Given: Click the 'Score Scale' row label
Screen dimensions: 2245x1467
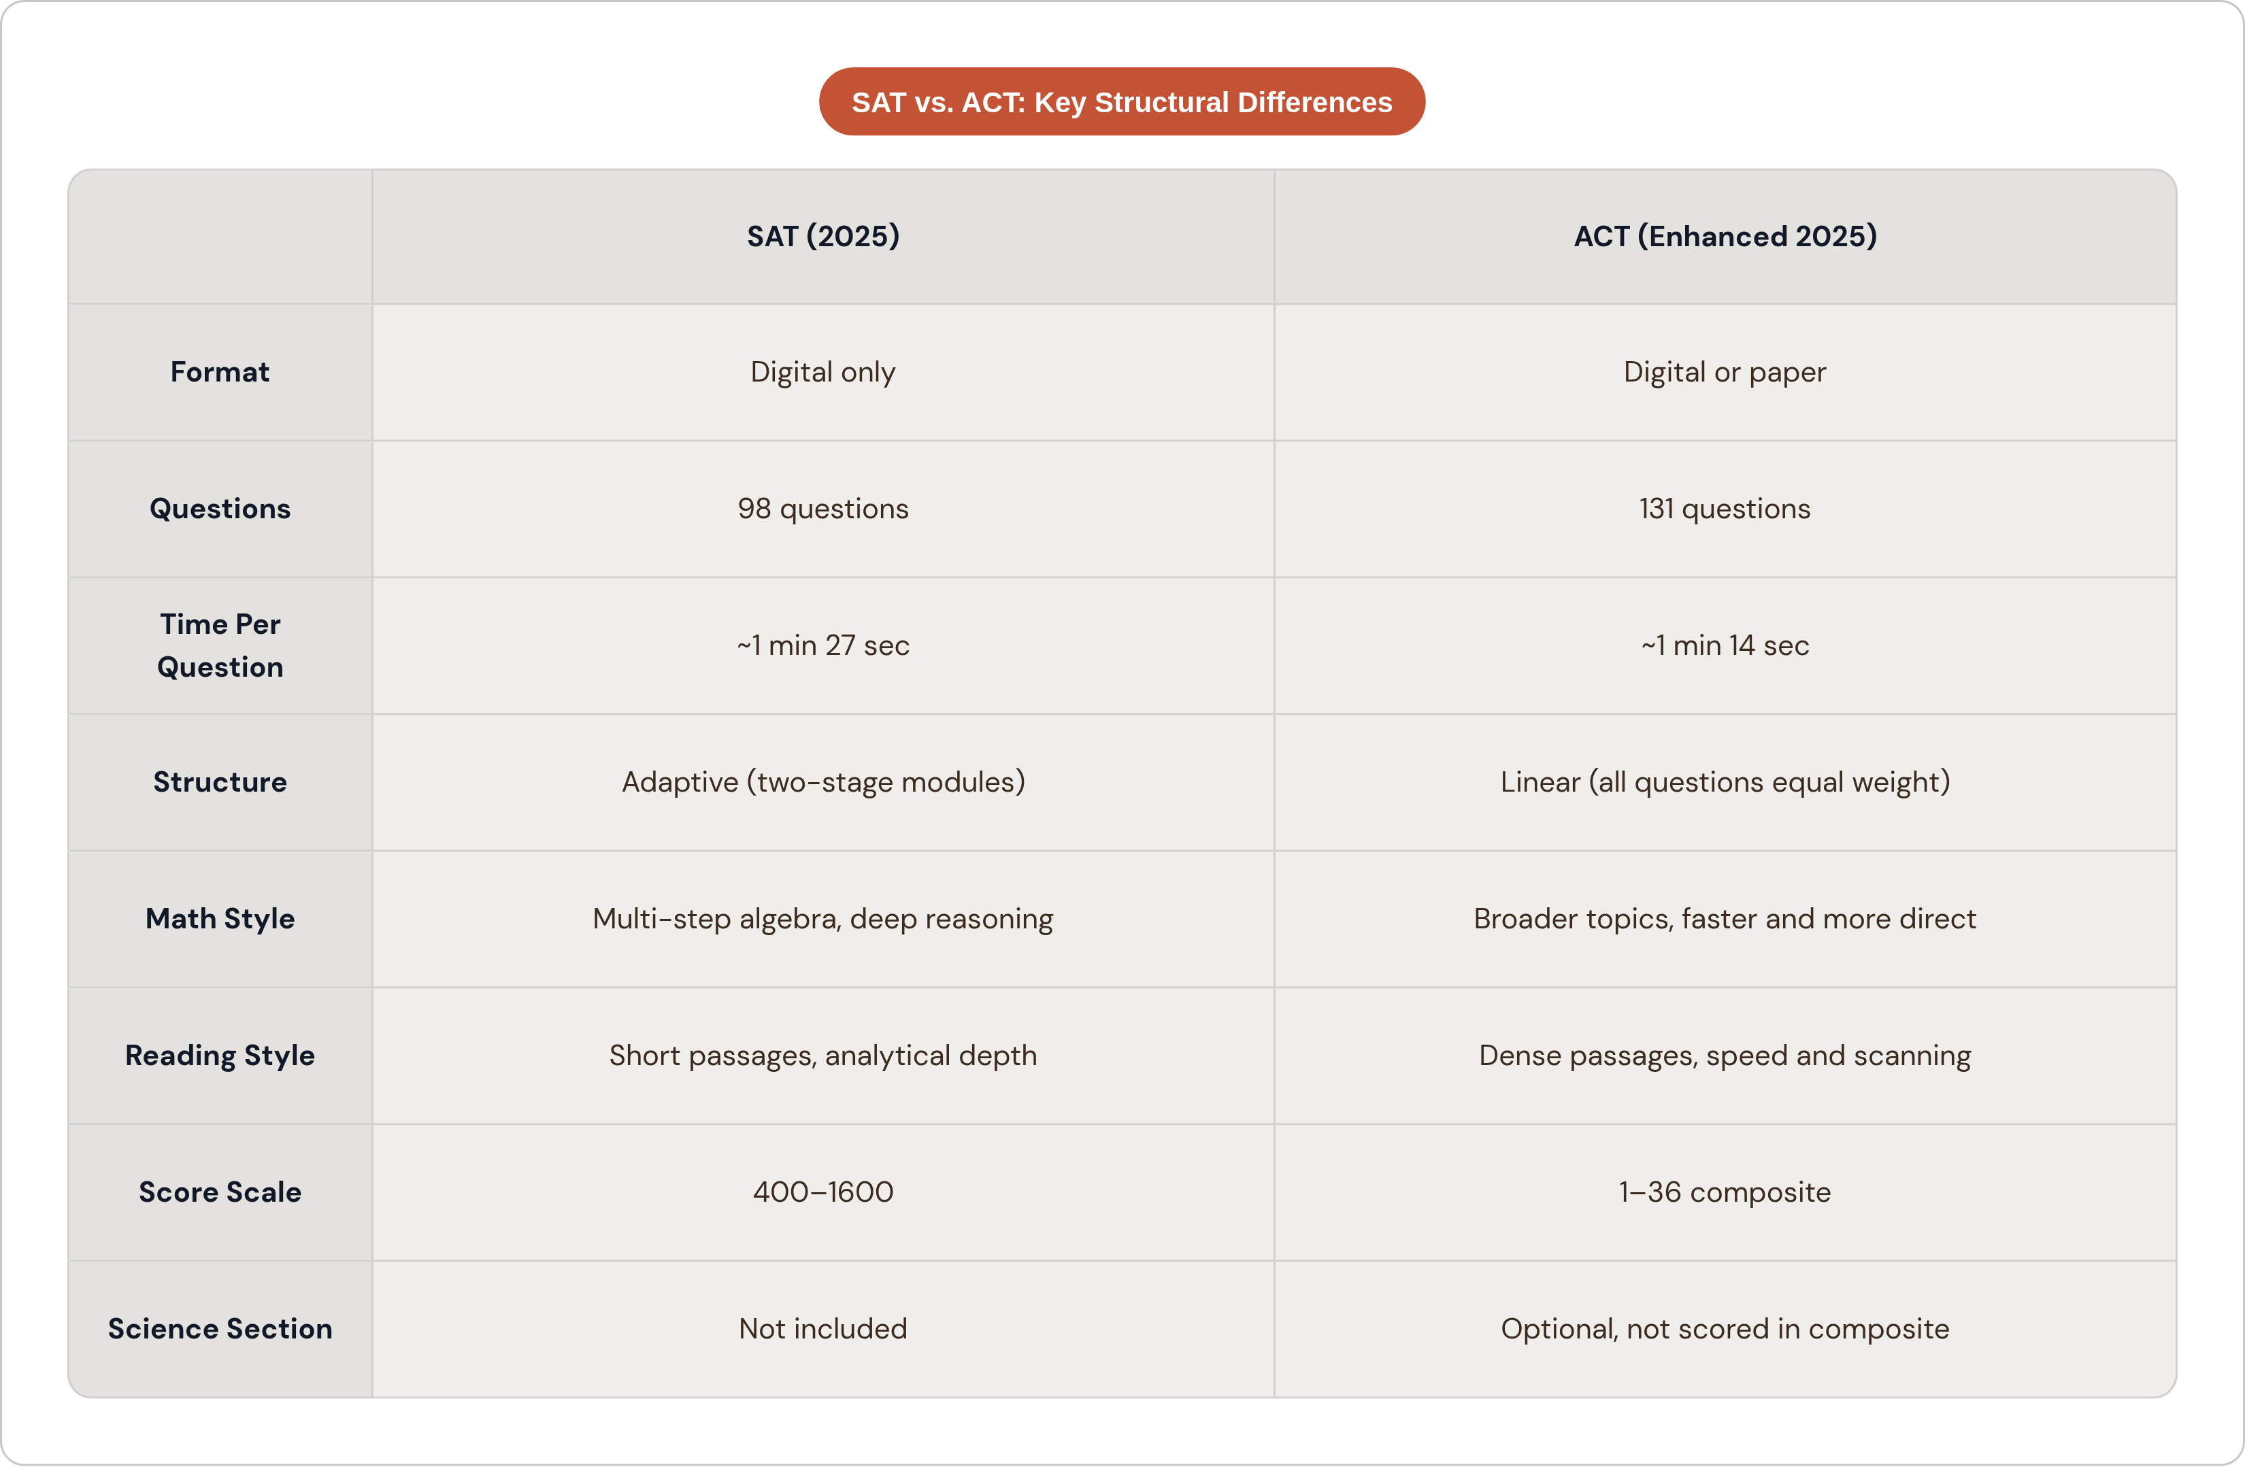Looking at the screenshot, I should coord(220,1193).
